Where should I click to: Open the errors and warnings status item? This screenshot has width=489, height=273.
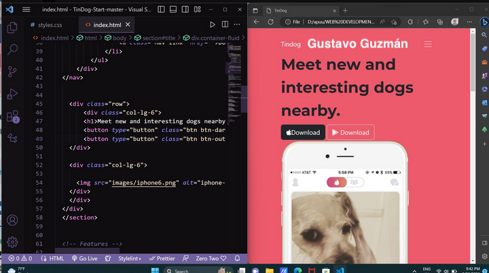(20, 258)
